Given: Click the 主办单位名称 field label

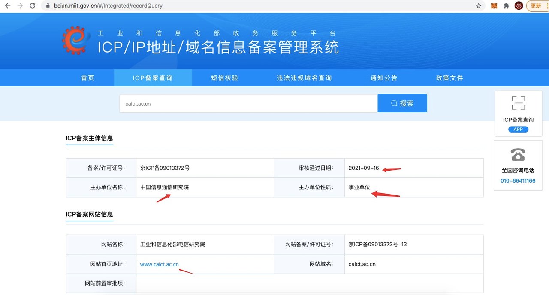Looking at the screenshot, I should click(108, 187).
